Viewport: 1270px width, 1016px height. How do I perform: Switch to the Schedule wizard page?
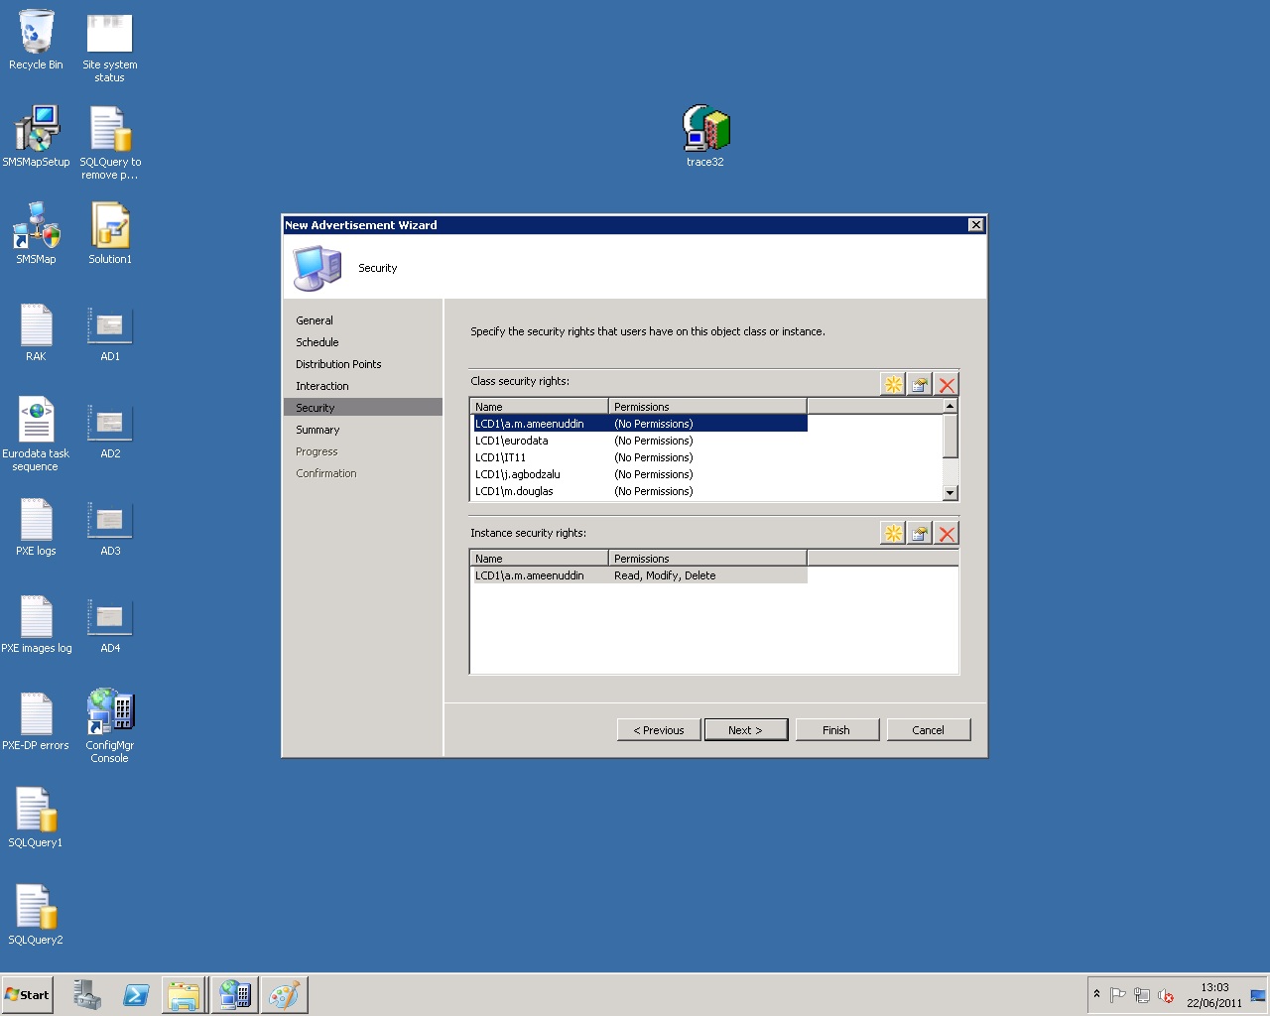(317, 341)
